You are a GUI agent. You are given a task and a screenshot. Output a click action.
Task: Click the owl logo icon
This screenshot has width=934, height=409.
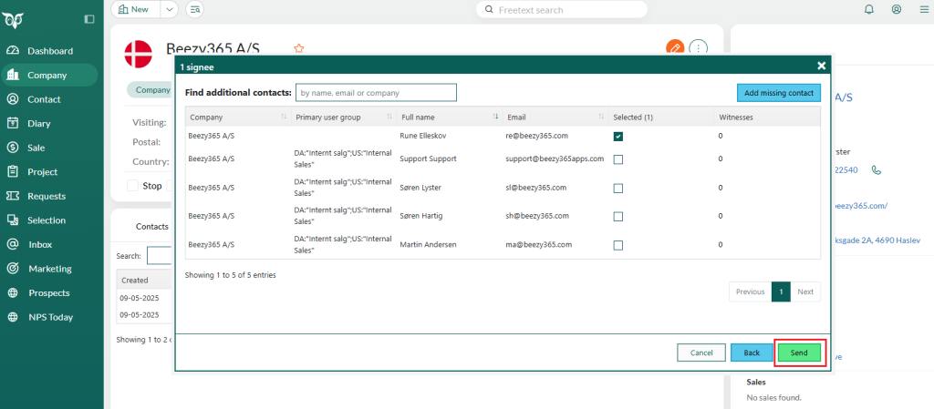click(x=11, y=21)
